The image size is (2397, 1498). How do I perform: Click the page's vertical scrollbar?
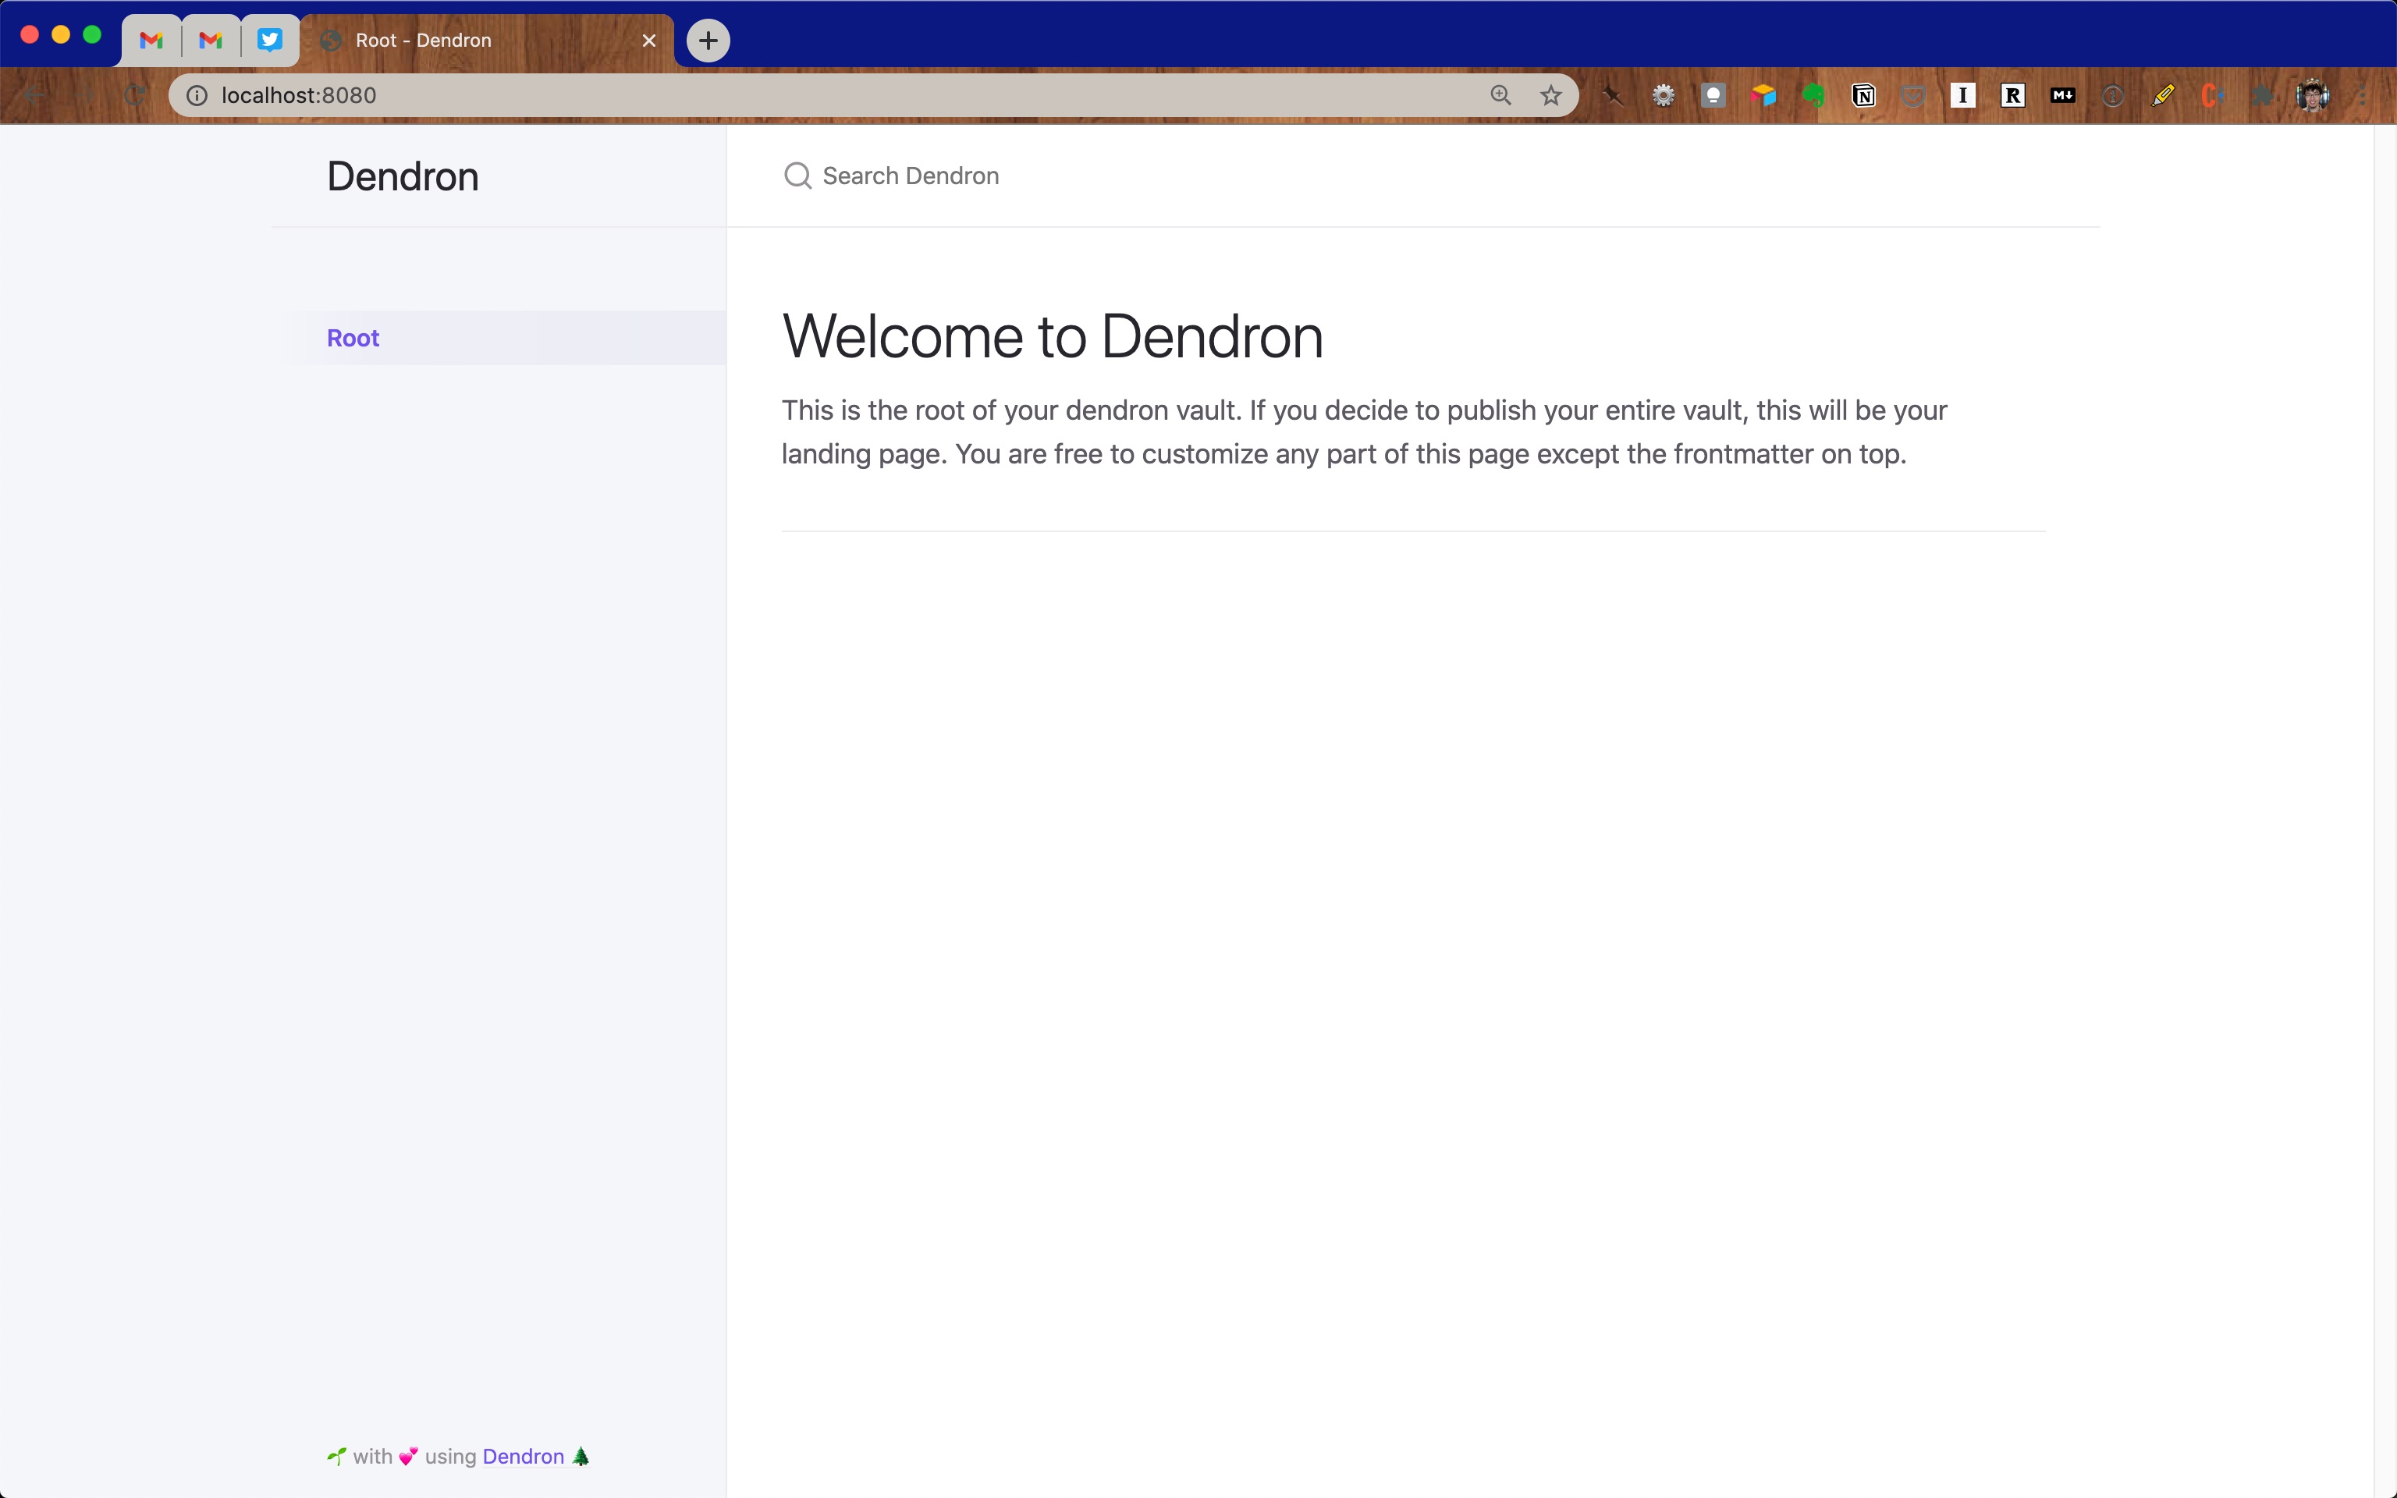tap(2384, 811)
